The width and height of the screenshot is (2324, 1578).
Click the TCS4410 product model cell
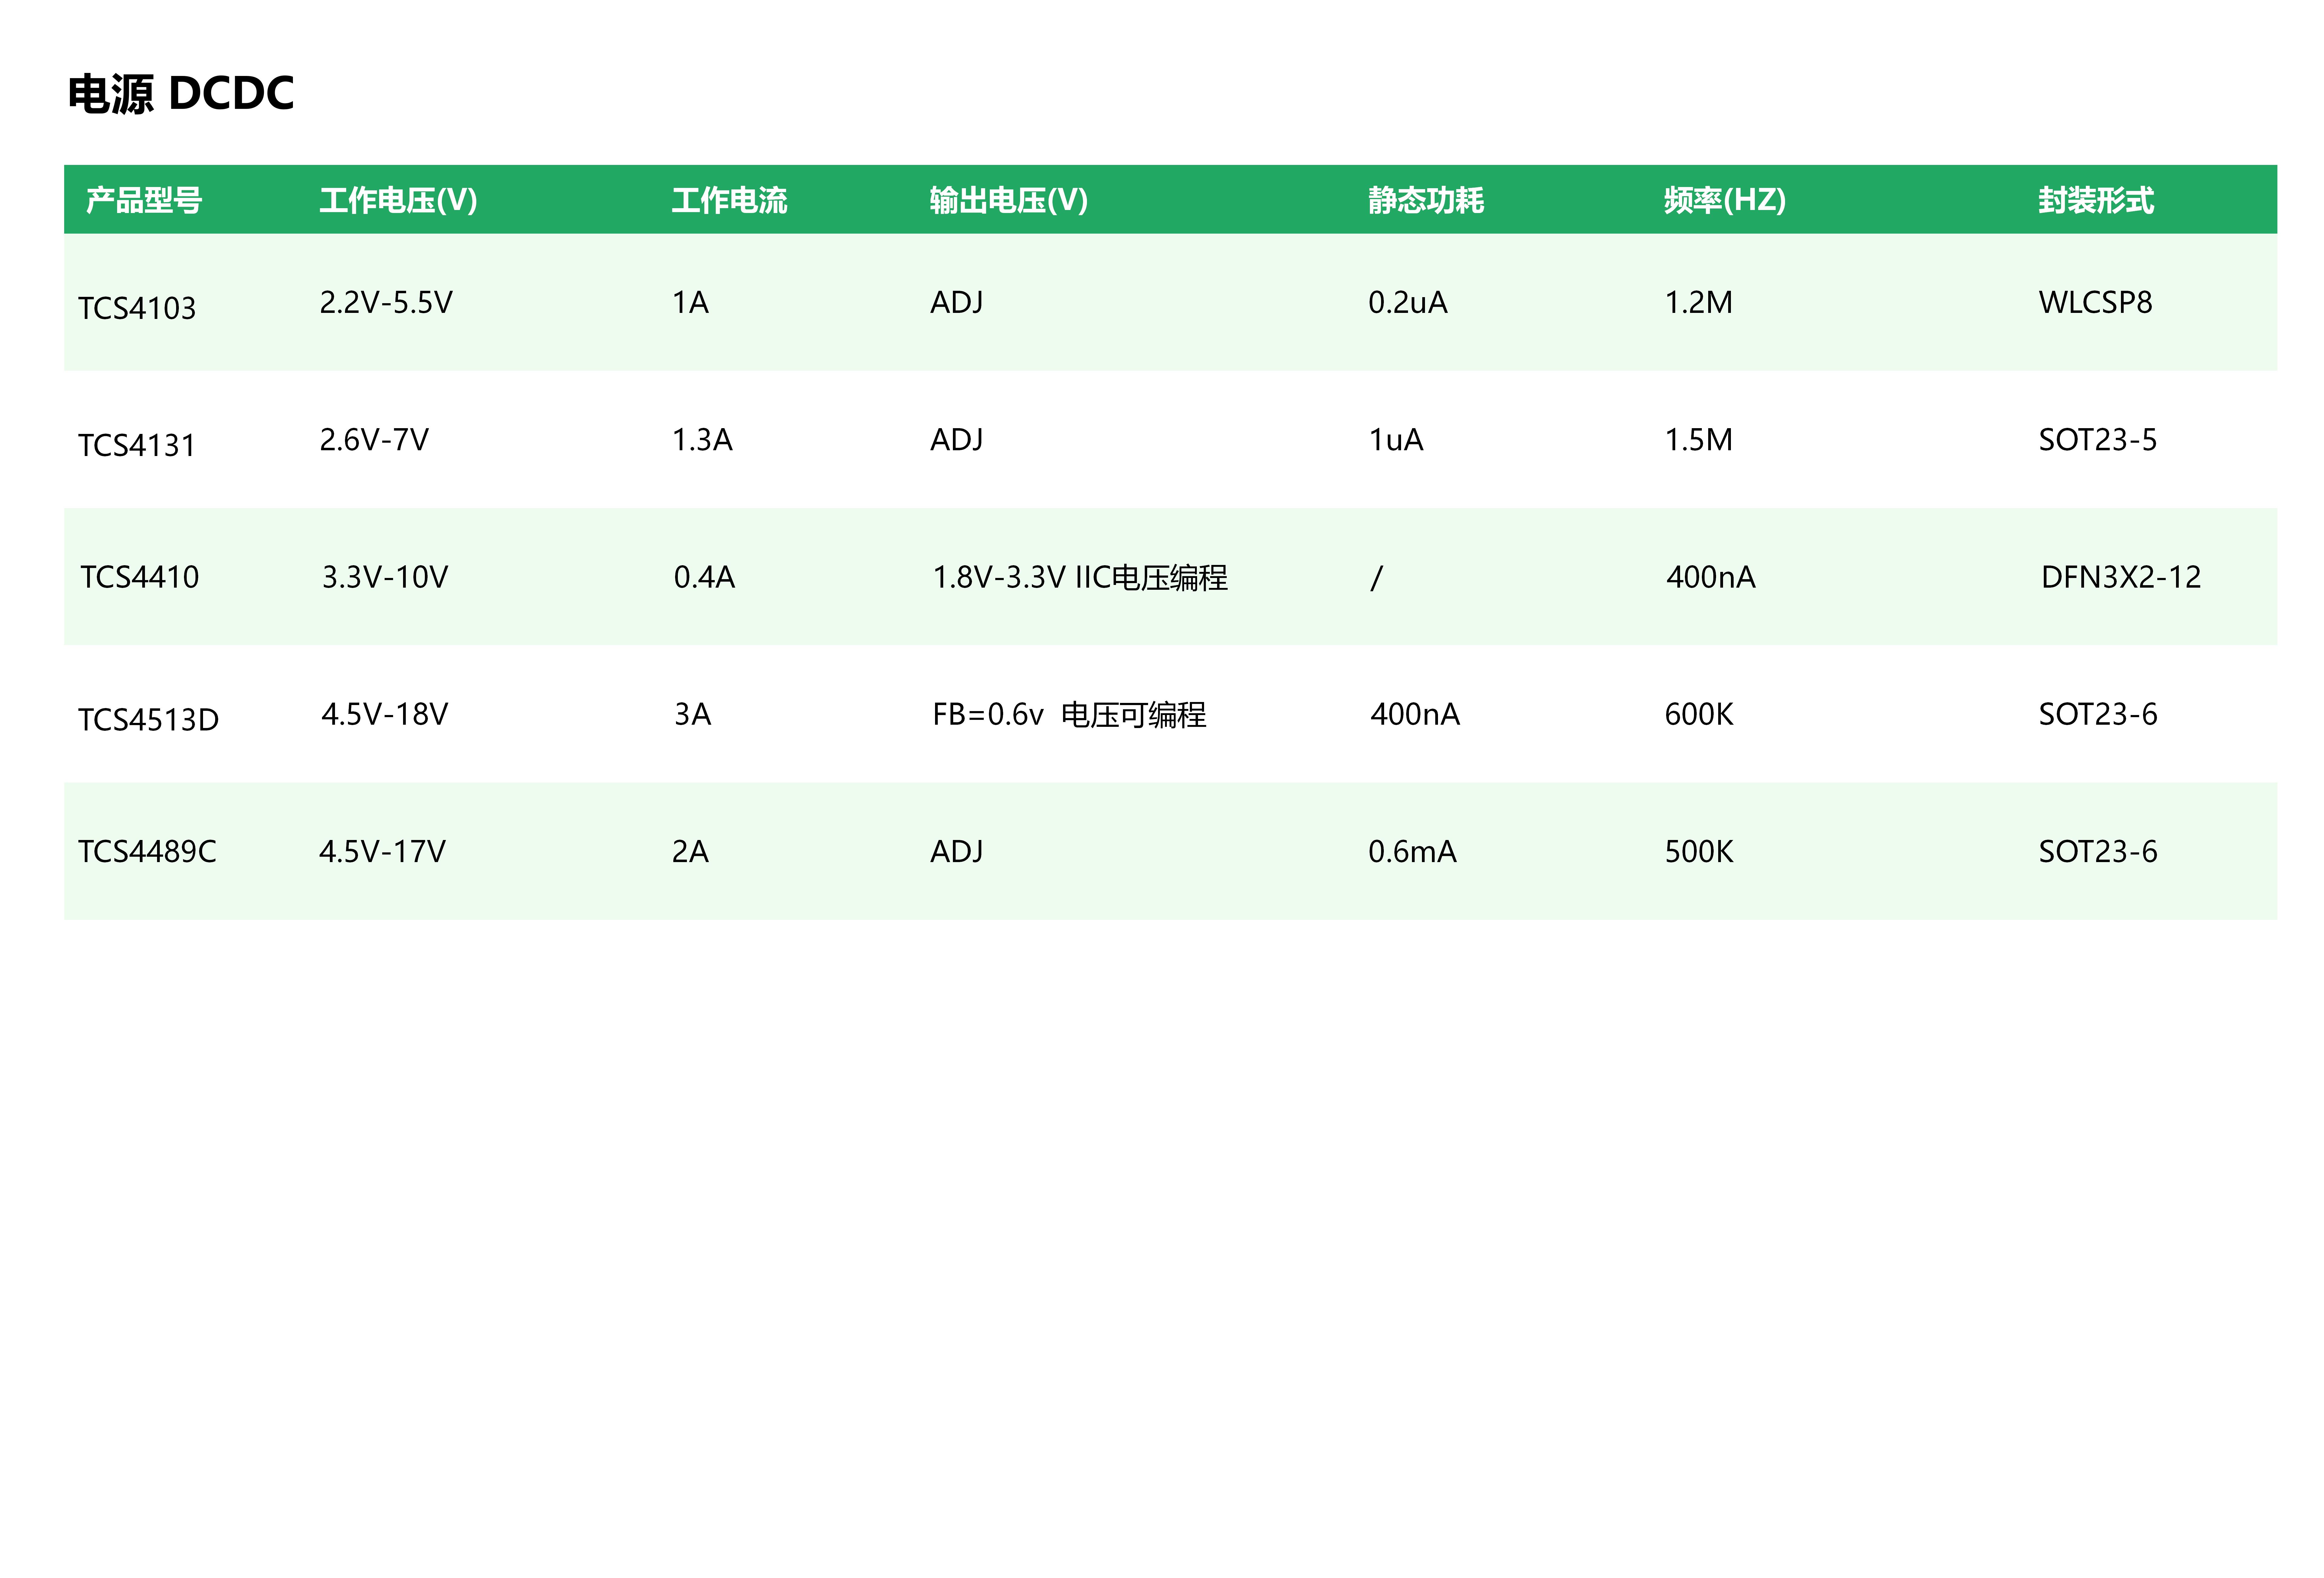140,577
